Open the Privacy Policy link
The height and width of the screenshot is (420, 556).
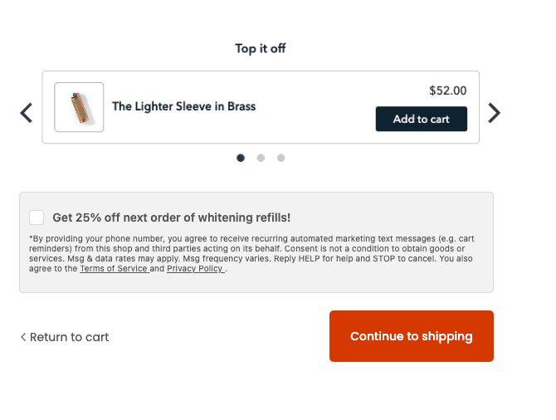195,269
